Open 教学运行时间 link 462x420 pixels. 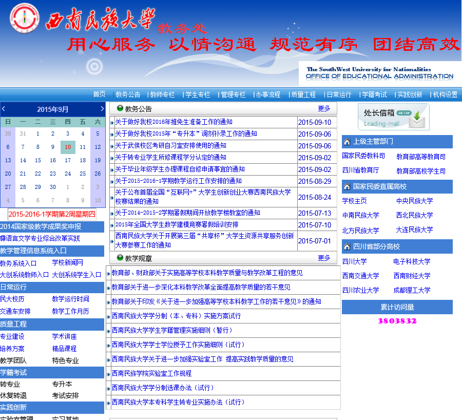coord(70,299)
